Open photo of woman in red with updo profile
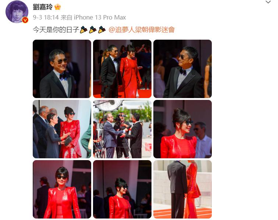The image size is (278, 220). (x=182, y=129)
